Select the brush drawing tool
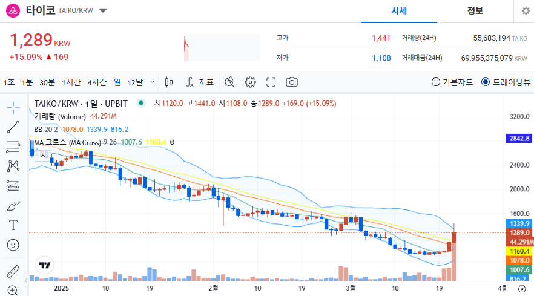The height and width of the screenshot is (296, 534). click(x=13, y=206)
